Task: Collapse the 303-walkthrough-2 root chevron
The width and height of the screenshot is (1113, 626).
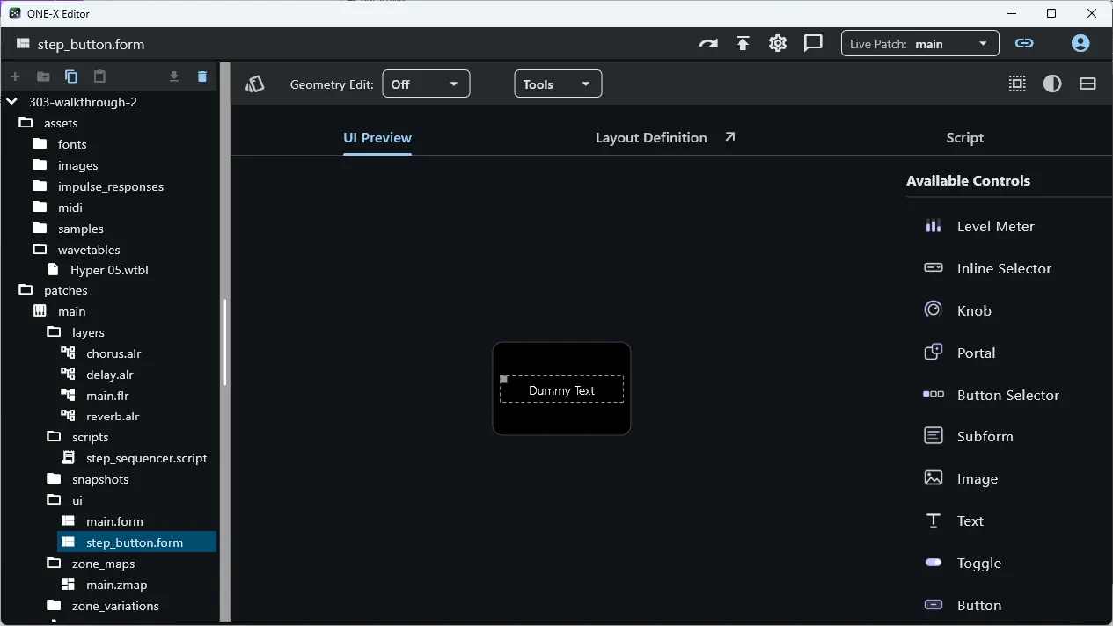Action: (x=12, y=102)
